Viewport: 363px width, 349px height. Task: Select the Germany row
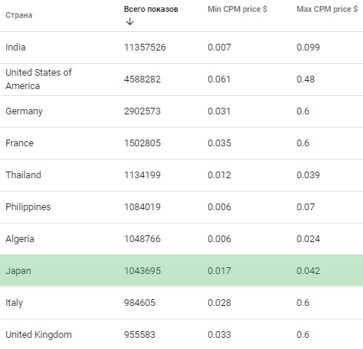point(181,111)
